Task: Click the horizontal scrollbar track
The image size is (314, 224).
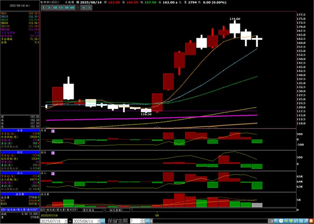Action: (x=211, y=221)
